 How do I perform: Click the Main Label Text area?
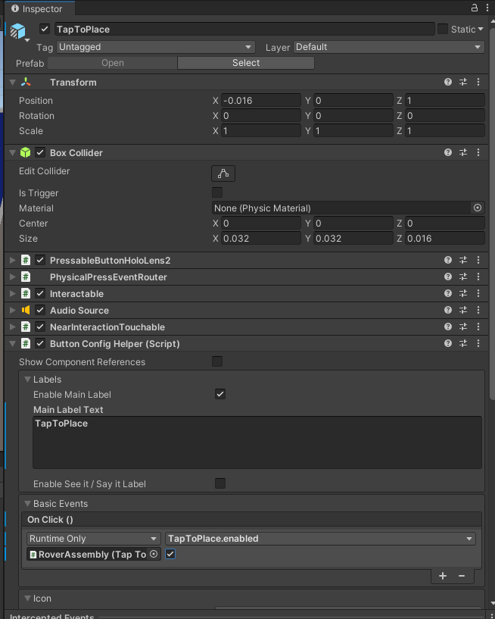point(257,442)
